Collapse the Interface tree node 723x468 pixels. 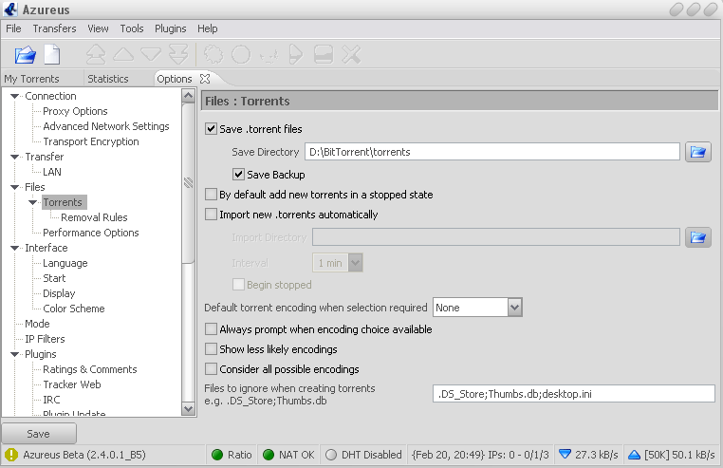coord(15,248)
